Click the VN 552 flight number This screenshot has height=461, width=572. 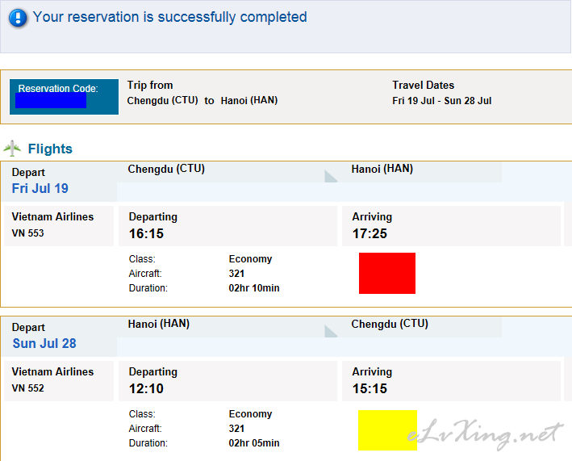click(x=27, y=388)
